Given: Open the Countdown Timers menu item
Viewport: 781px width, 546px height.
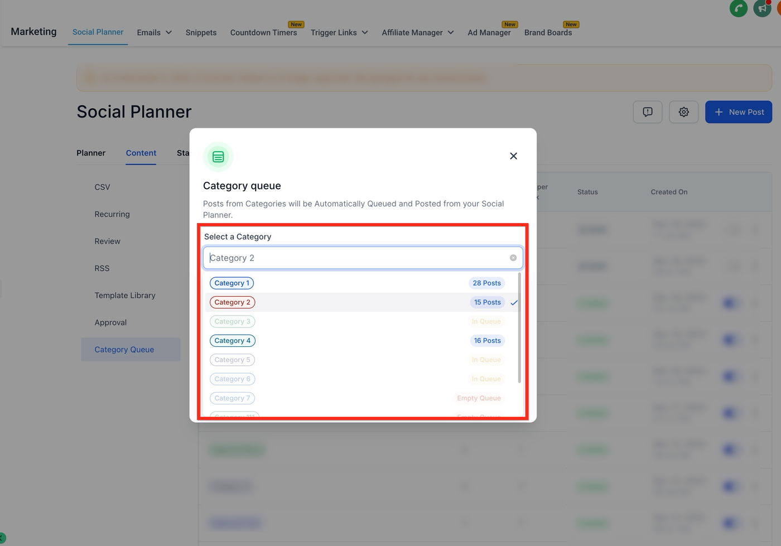Looking at the screenshot, I should pyautogui.click(x=263, y=32).
